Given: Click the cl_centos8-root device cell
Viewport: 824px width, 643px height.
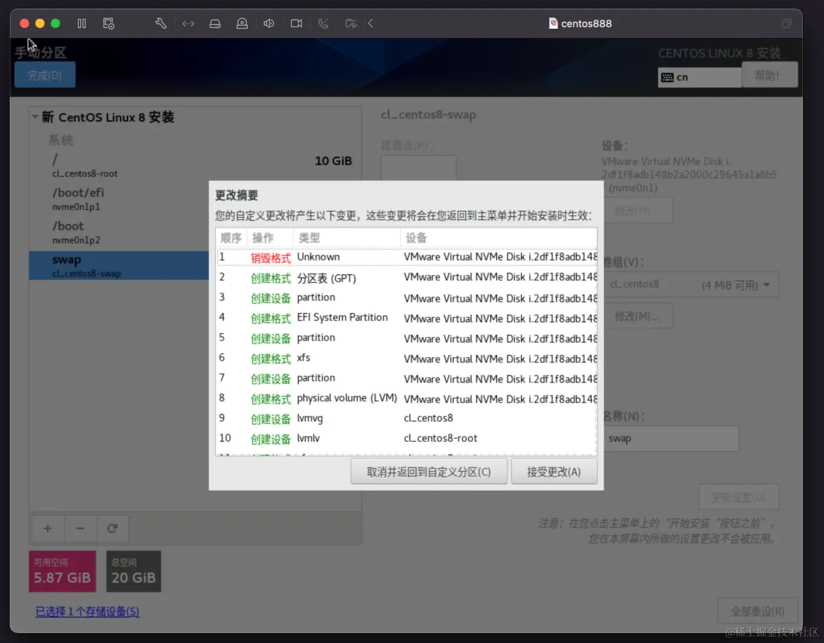Looking at the screenshot, I should [x=441, y=438].
